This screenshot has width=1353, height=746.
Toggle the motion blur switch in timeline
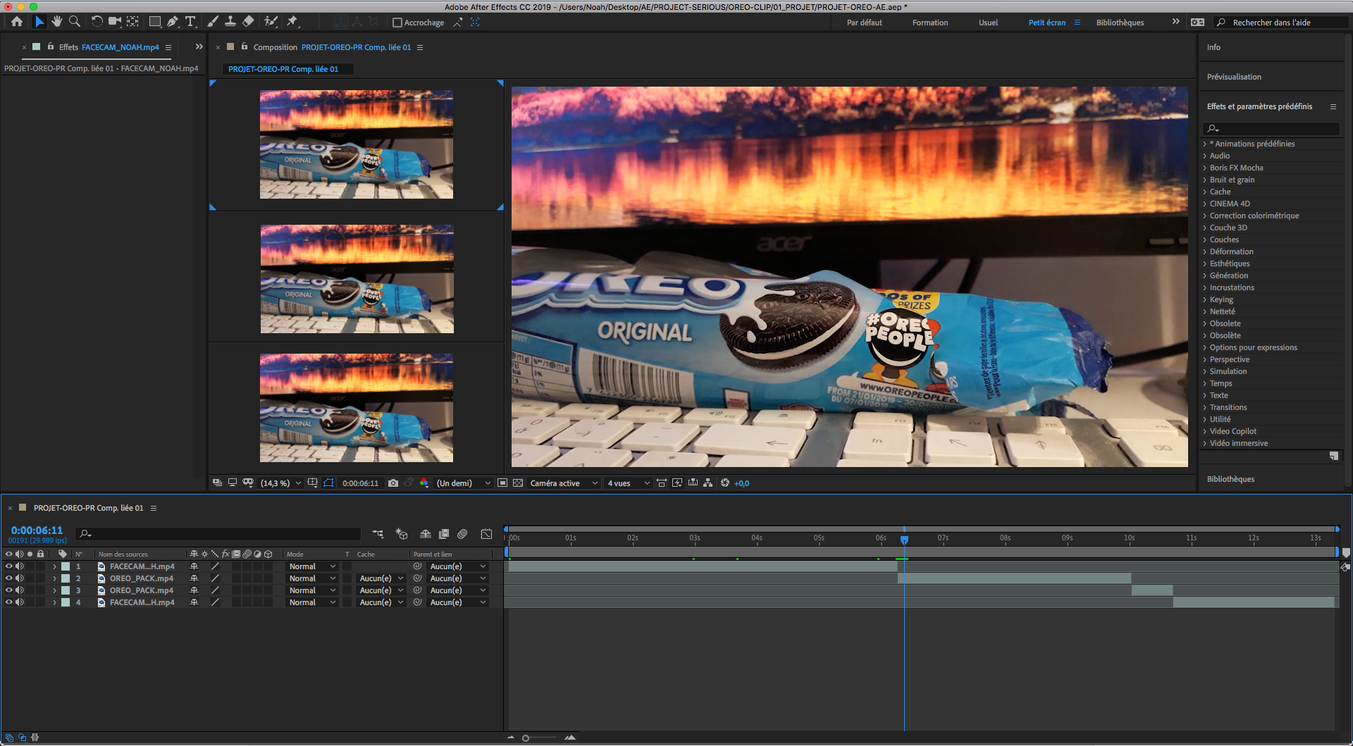coord(462,534)
